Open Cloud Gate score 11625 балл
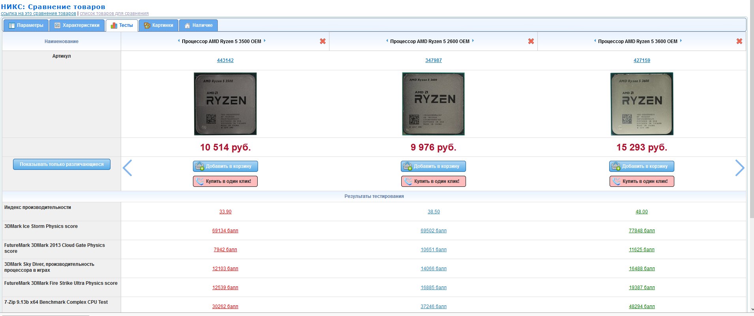 click(x=642, y=250)
